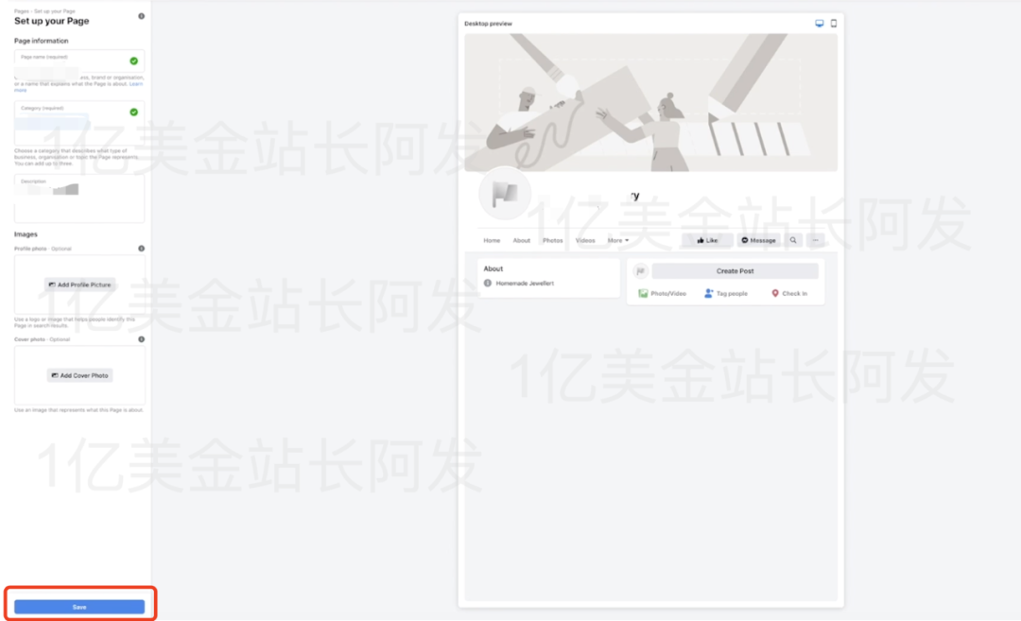Screen dimensions: 1021x621
Task: Select the Videos tab
Action: tap(584, 240)
